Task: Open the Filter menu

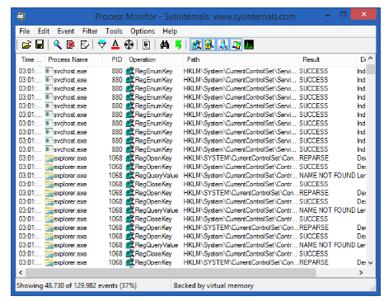Action: tap(90, 31)
